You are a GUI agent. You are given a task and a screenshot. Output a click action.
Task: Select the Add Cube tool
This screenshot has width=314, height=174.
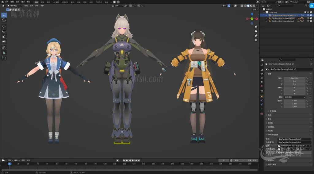point(4,58)
